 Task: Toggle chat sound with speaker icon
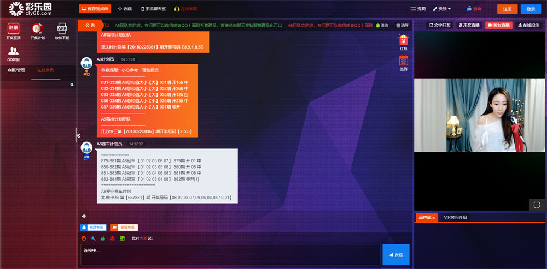click(84, 216)
